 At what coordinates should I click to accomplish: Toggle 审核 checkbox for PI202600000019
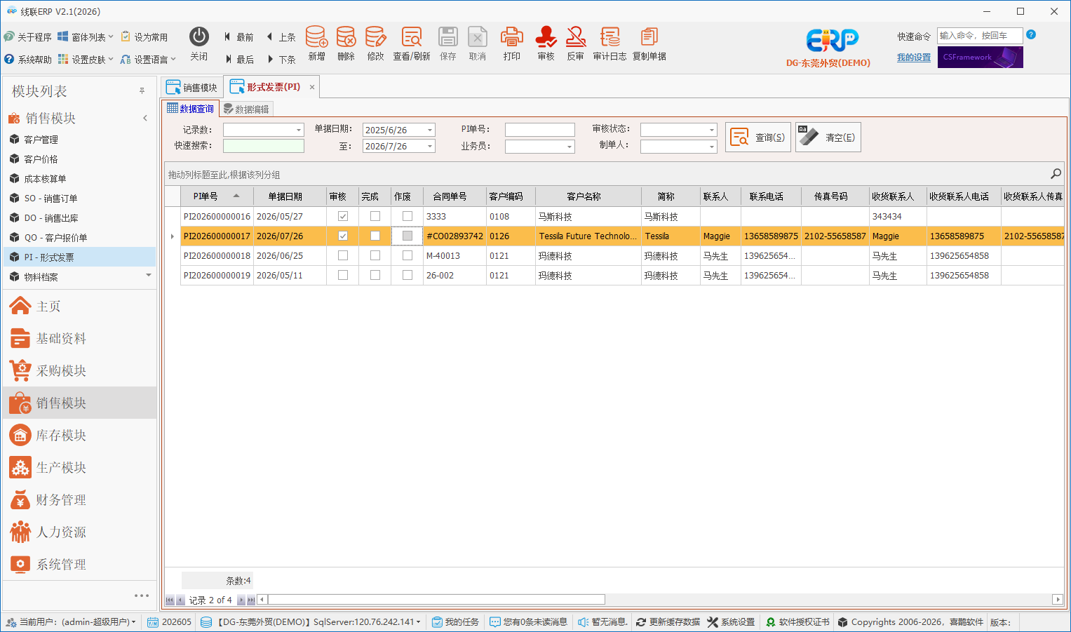(x=343, y=275)
